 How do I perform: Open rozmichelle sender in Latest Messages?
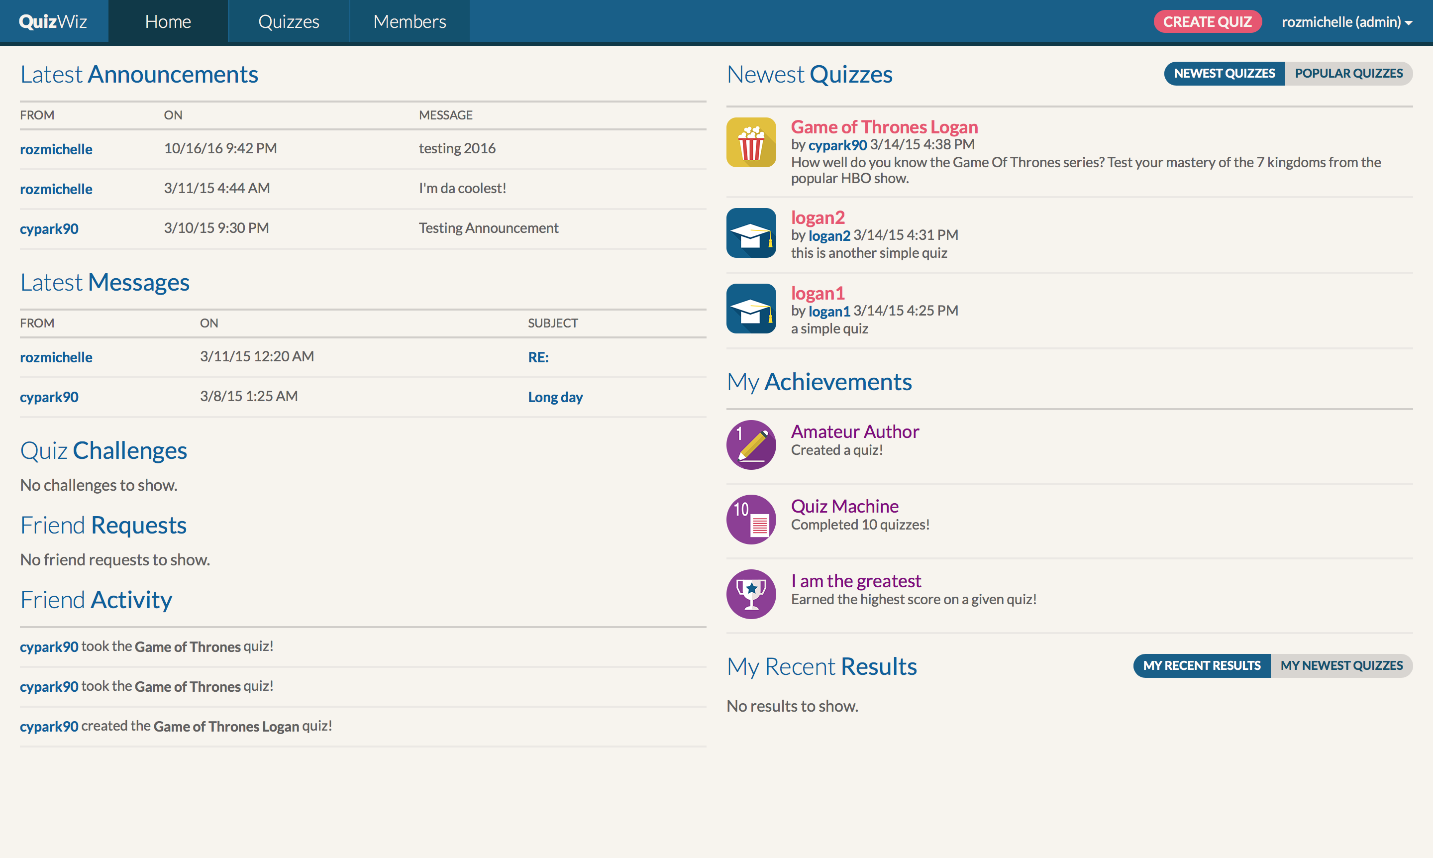click(56, 357)
